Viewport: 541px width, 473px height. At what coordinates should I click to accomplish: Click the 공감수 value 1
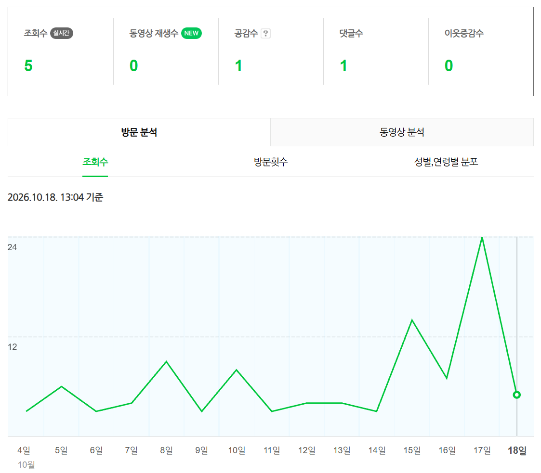238,66
